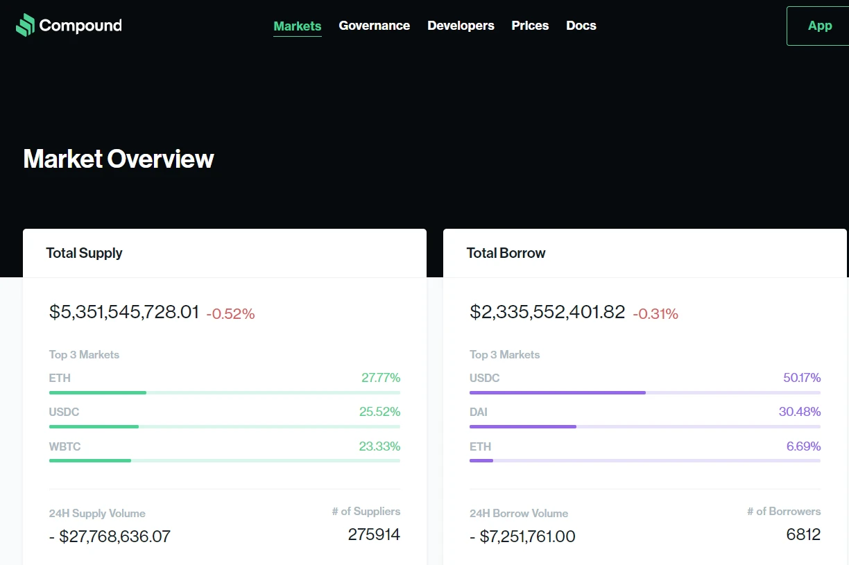Click the Total Supply card title

pyautogui.click(x=84, y=253)
